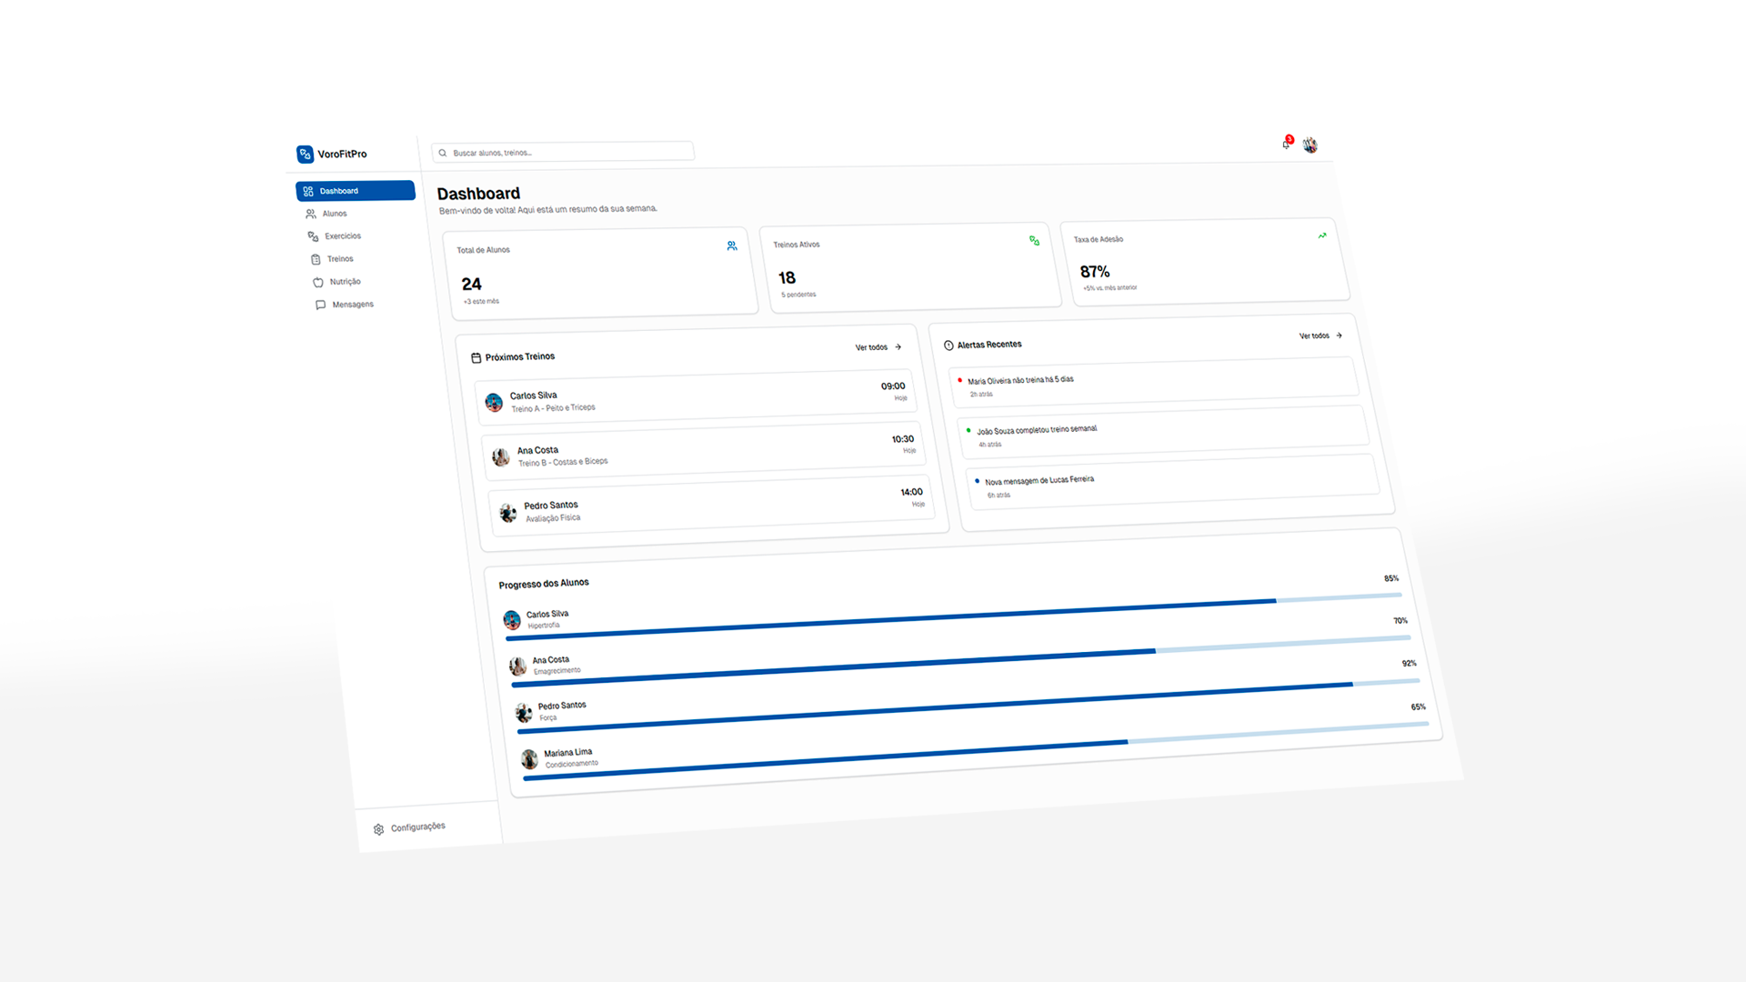Click the alert icon beside Alertas Recentes
1746x982 pixels.
[x=949, y=345]
